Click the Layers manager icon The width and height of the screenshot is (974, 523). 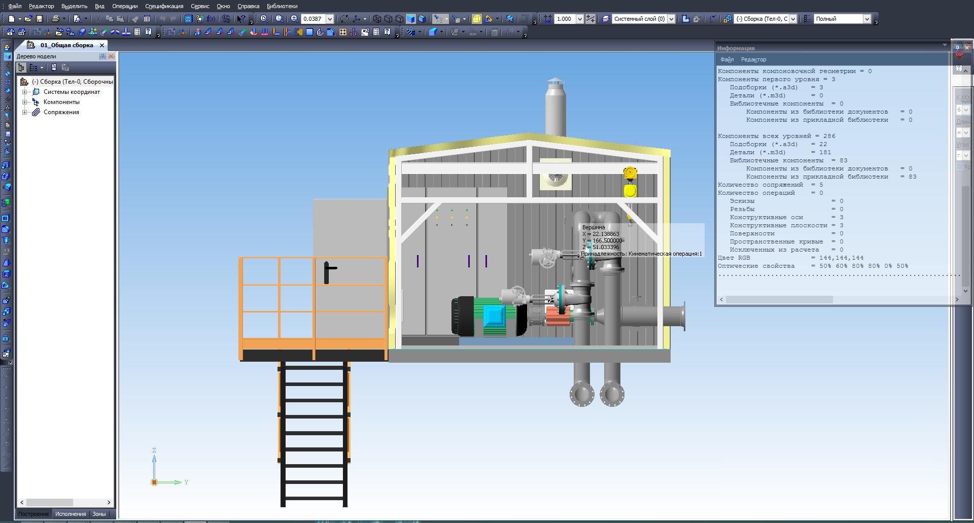tap(605, 19)
